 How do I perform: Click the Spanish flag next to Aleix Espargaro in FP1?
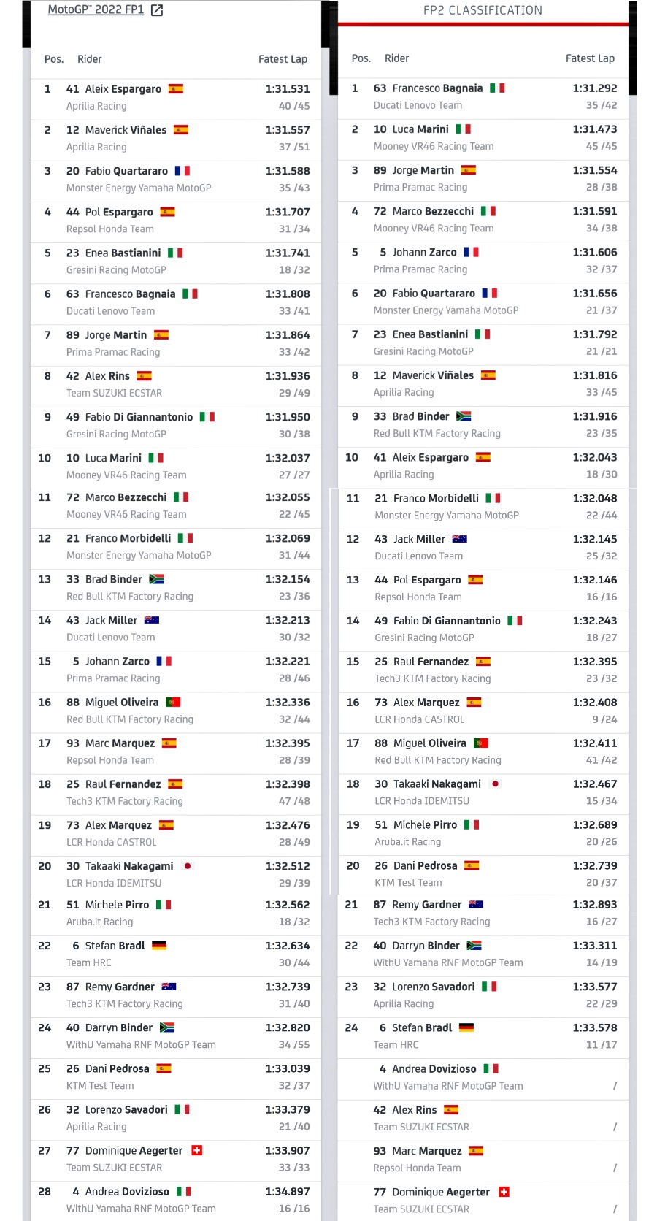[x=176, y=89]
